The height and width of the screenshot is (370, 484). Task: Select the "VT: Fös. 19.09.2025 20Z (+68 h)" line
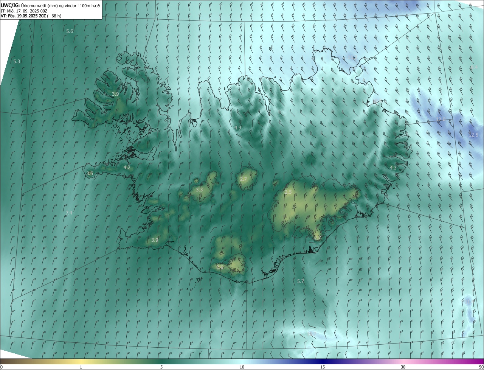tap(31, 16)
